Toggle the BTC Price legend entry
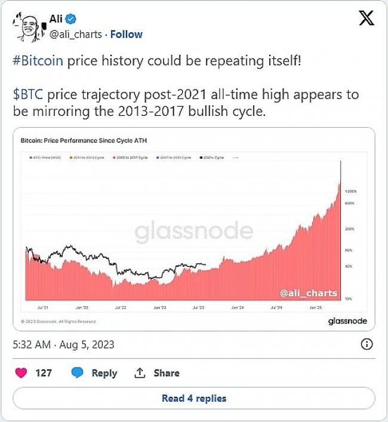This screenshot has height=422, width=388. tap(45, 158)
